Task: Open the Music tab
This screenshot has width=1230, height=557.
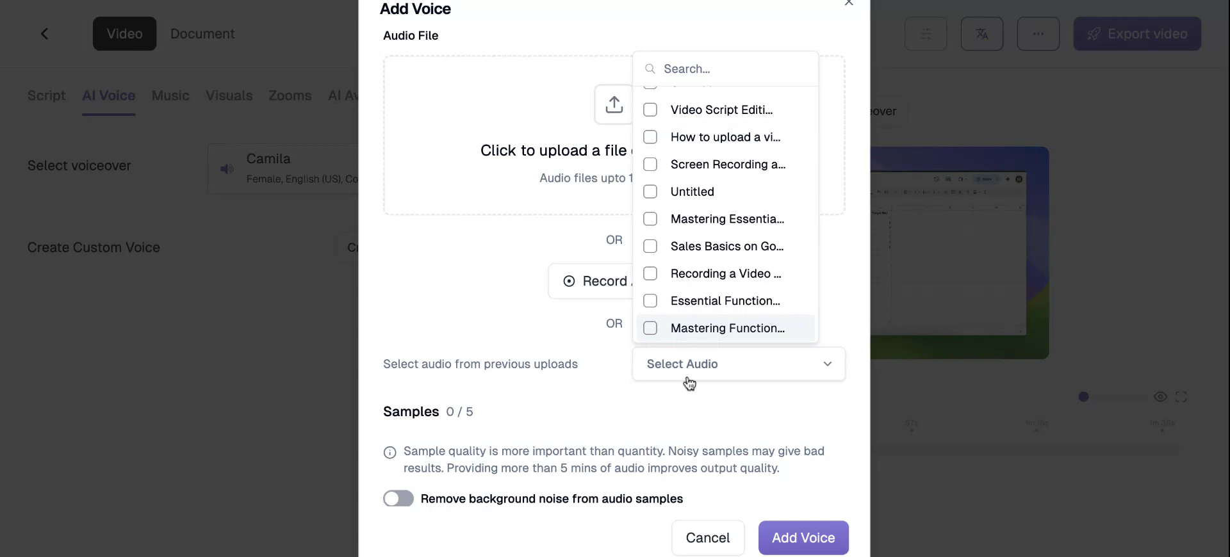Action: tap(170, 95)
